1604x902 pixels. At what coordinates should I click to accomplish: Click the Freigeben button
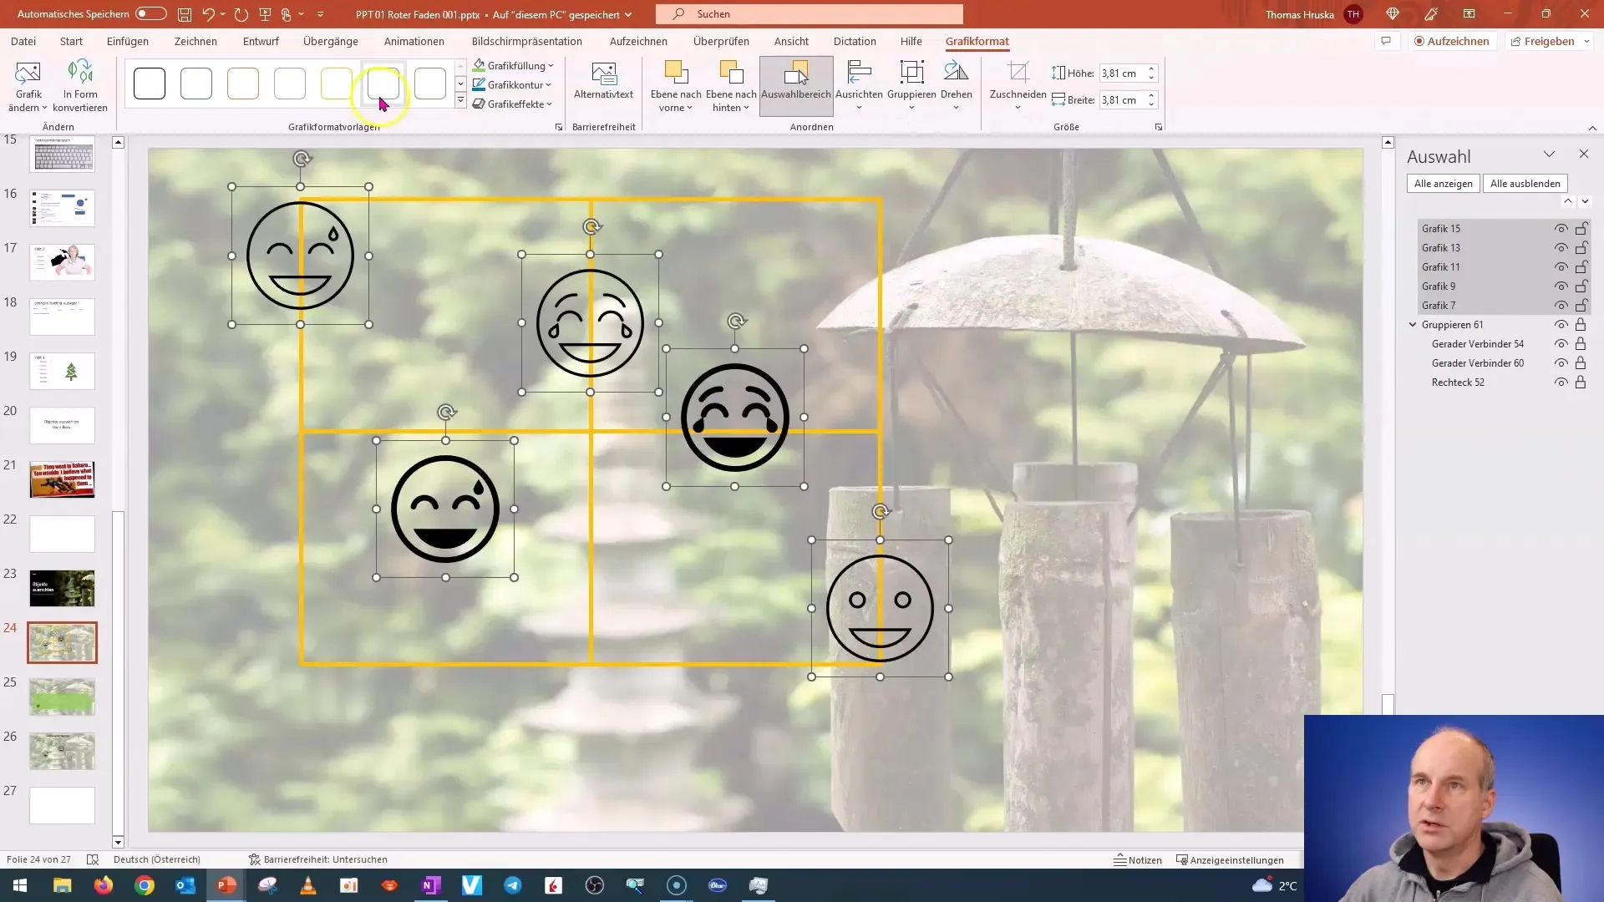click(1542, 41)
